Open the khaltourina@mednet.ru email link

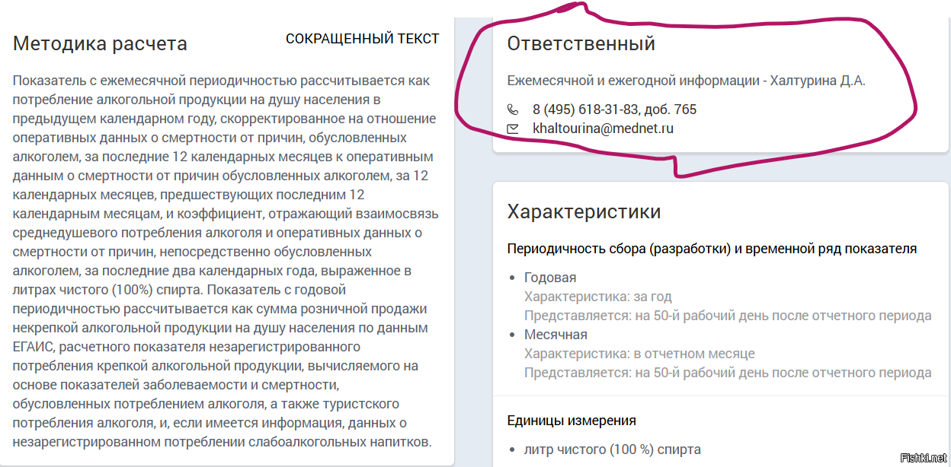point(603,129)
